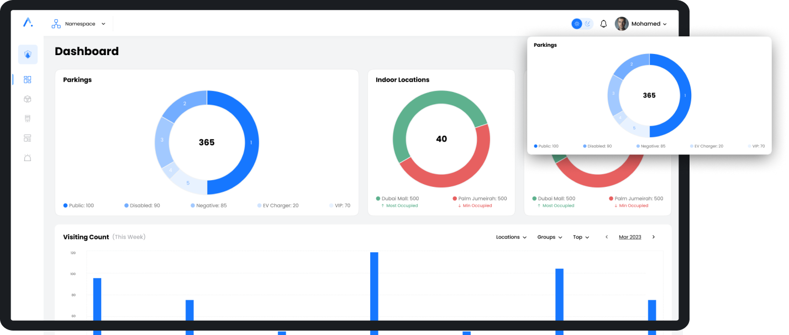Click the 40 total in Indoor Locations donut
Image resolution: width=789 pixels, height=335 pixels.
441,139
